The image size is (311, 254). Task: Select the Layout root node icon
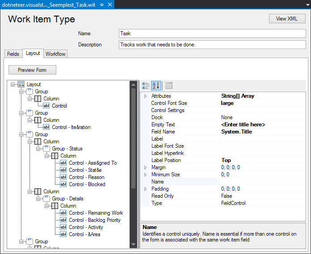[x=21, y=84]
